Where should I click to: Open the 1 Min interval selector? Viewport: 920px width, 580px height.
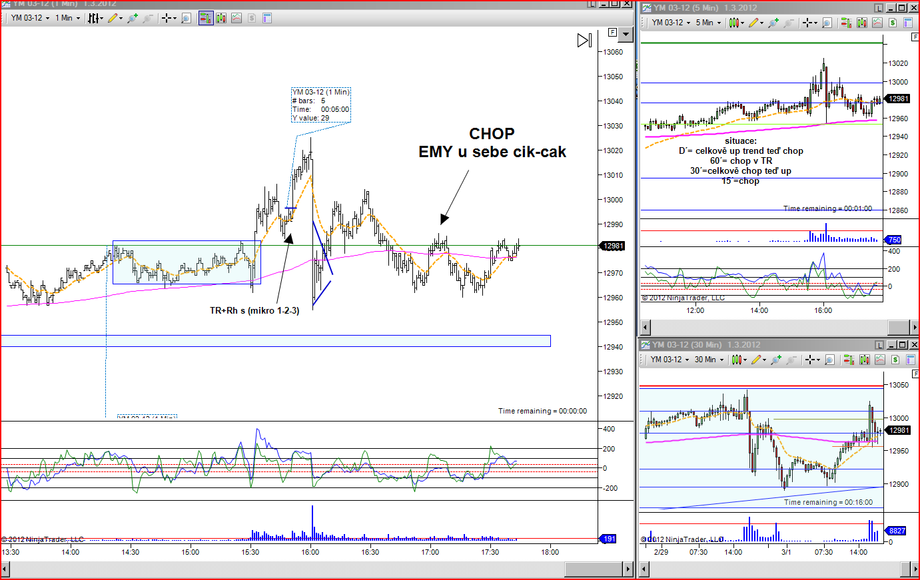[x=67, y=18]
